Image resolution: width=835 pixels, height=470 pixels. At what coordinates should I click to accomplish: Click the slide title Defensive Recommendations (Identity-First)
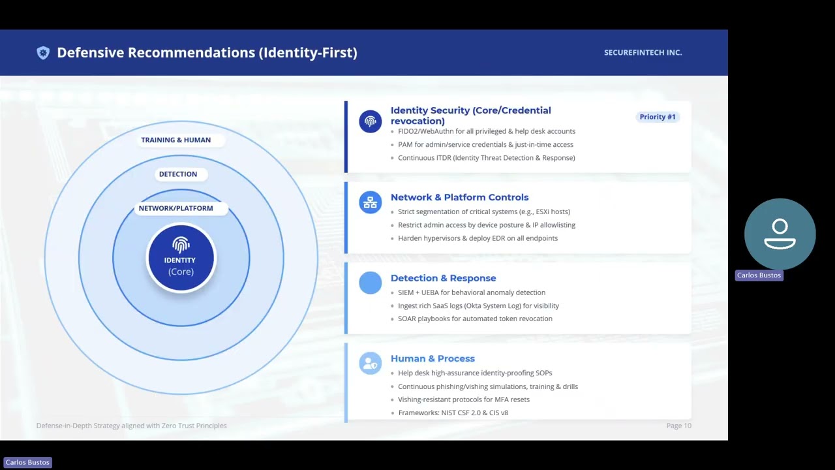pyautogui.click(x=207, y=53)
